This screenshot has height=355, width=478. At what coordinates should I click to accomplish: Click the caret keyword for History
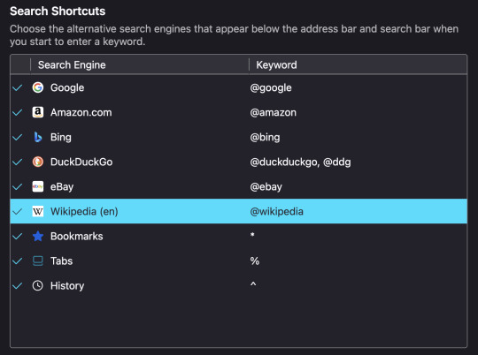pyautogui.click(x=253, y=284)
